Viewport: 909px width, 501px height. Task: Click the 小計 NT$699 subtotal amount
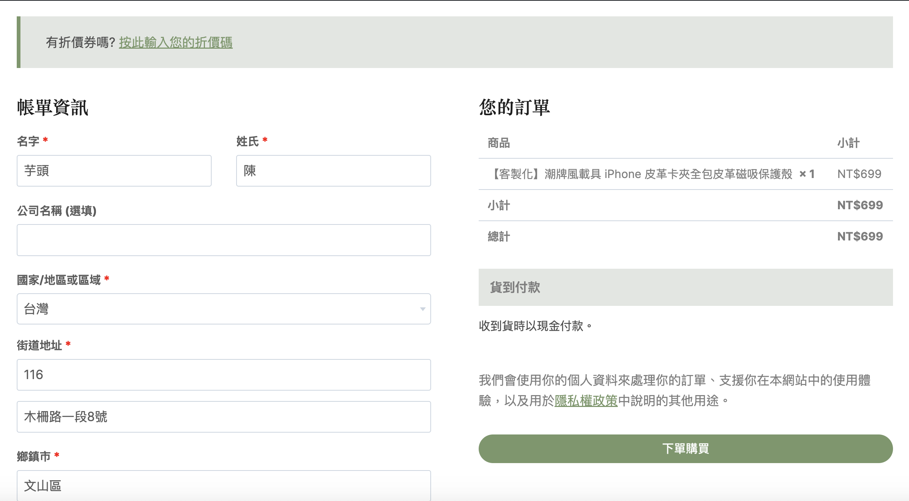click(860, 205)
